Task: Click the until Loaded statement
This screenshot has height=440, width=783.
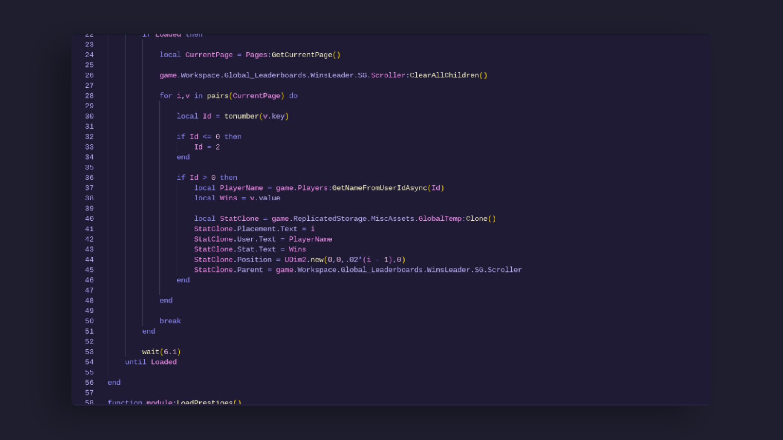Action: pos(151,362)
